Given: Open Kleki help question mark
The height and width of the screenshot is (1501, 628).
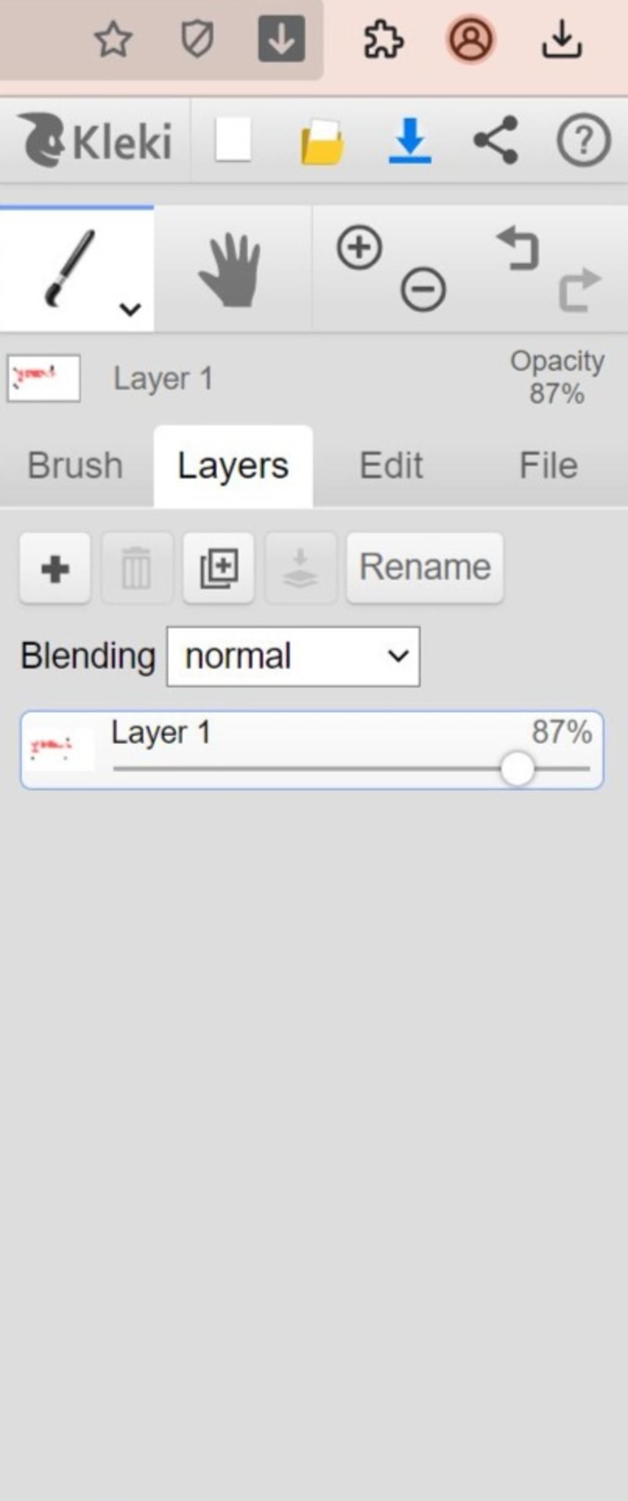Looking at the screenshot, I should [x=583, y=140].
